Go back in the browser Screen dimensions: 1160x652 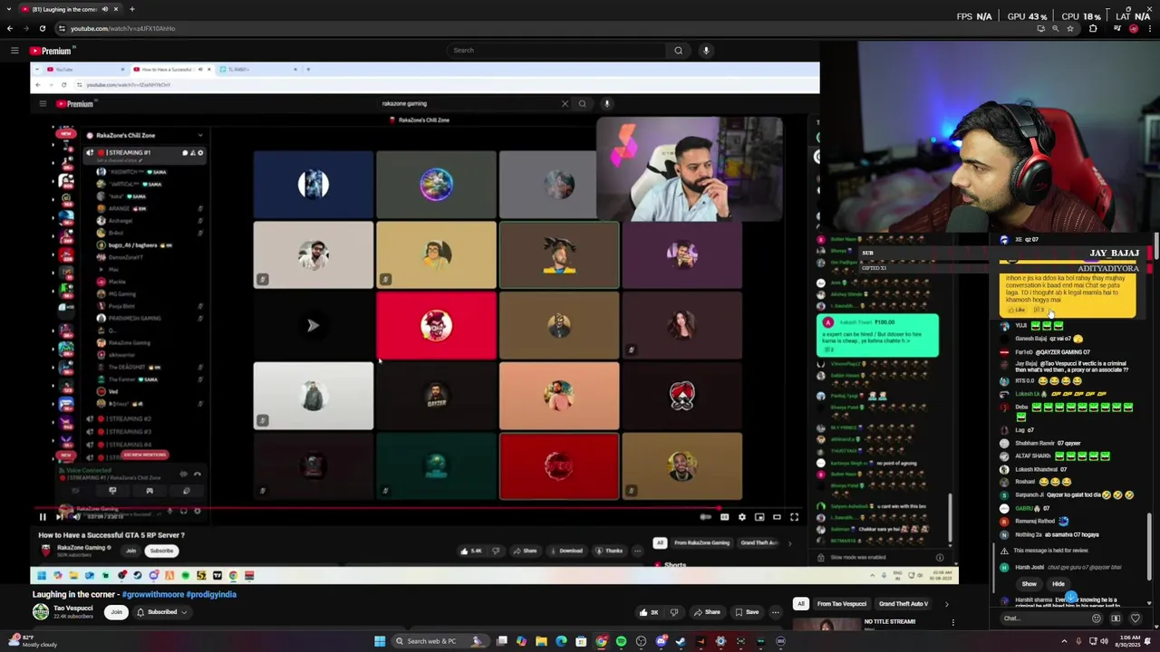[10, 28]
